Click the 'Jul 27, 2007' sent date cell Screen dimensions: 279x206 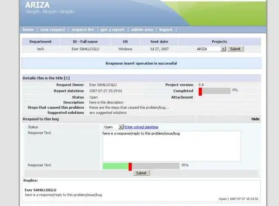[159, 49]
